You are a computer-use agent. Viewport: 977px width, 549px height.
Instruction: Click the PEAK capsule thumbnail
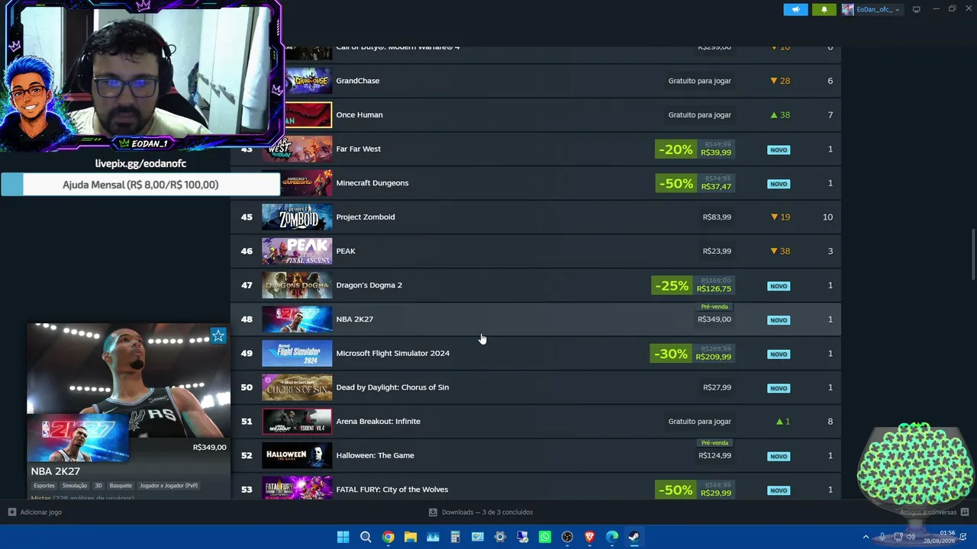297,251
